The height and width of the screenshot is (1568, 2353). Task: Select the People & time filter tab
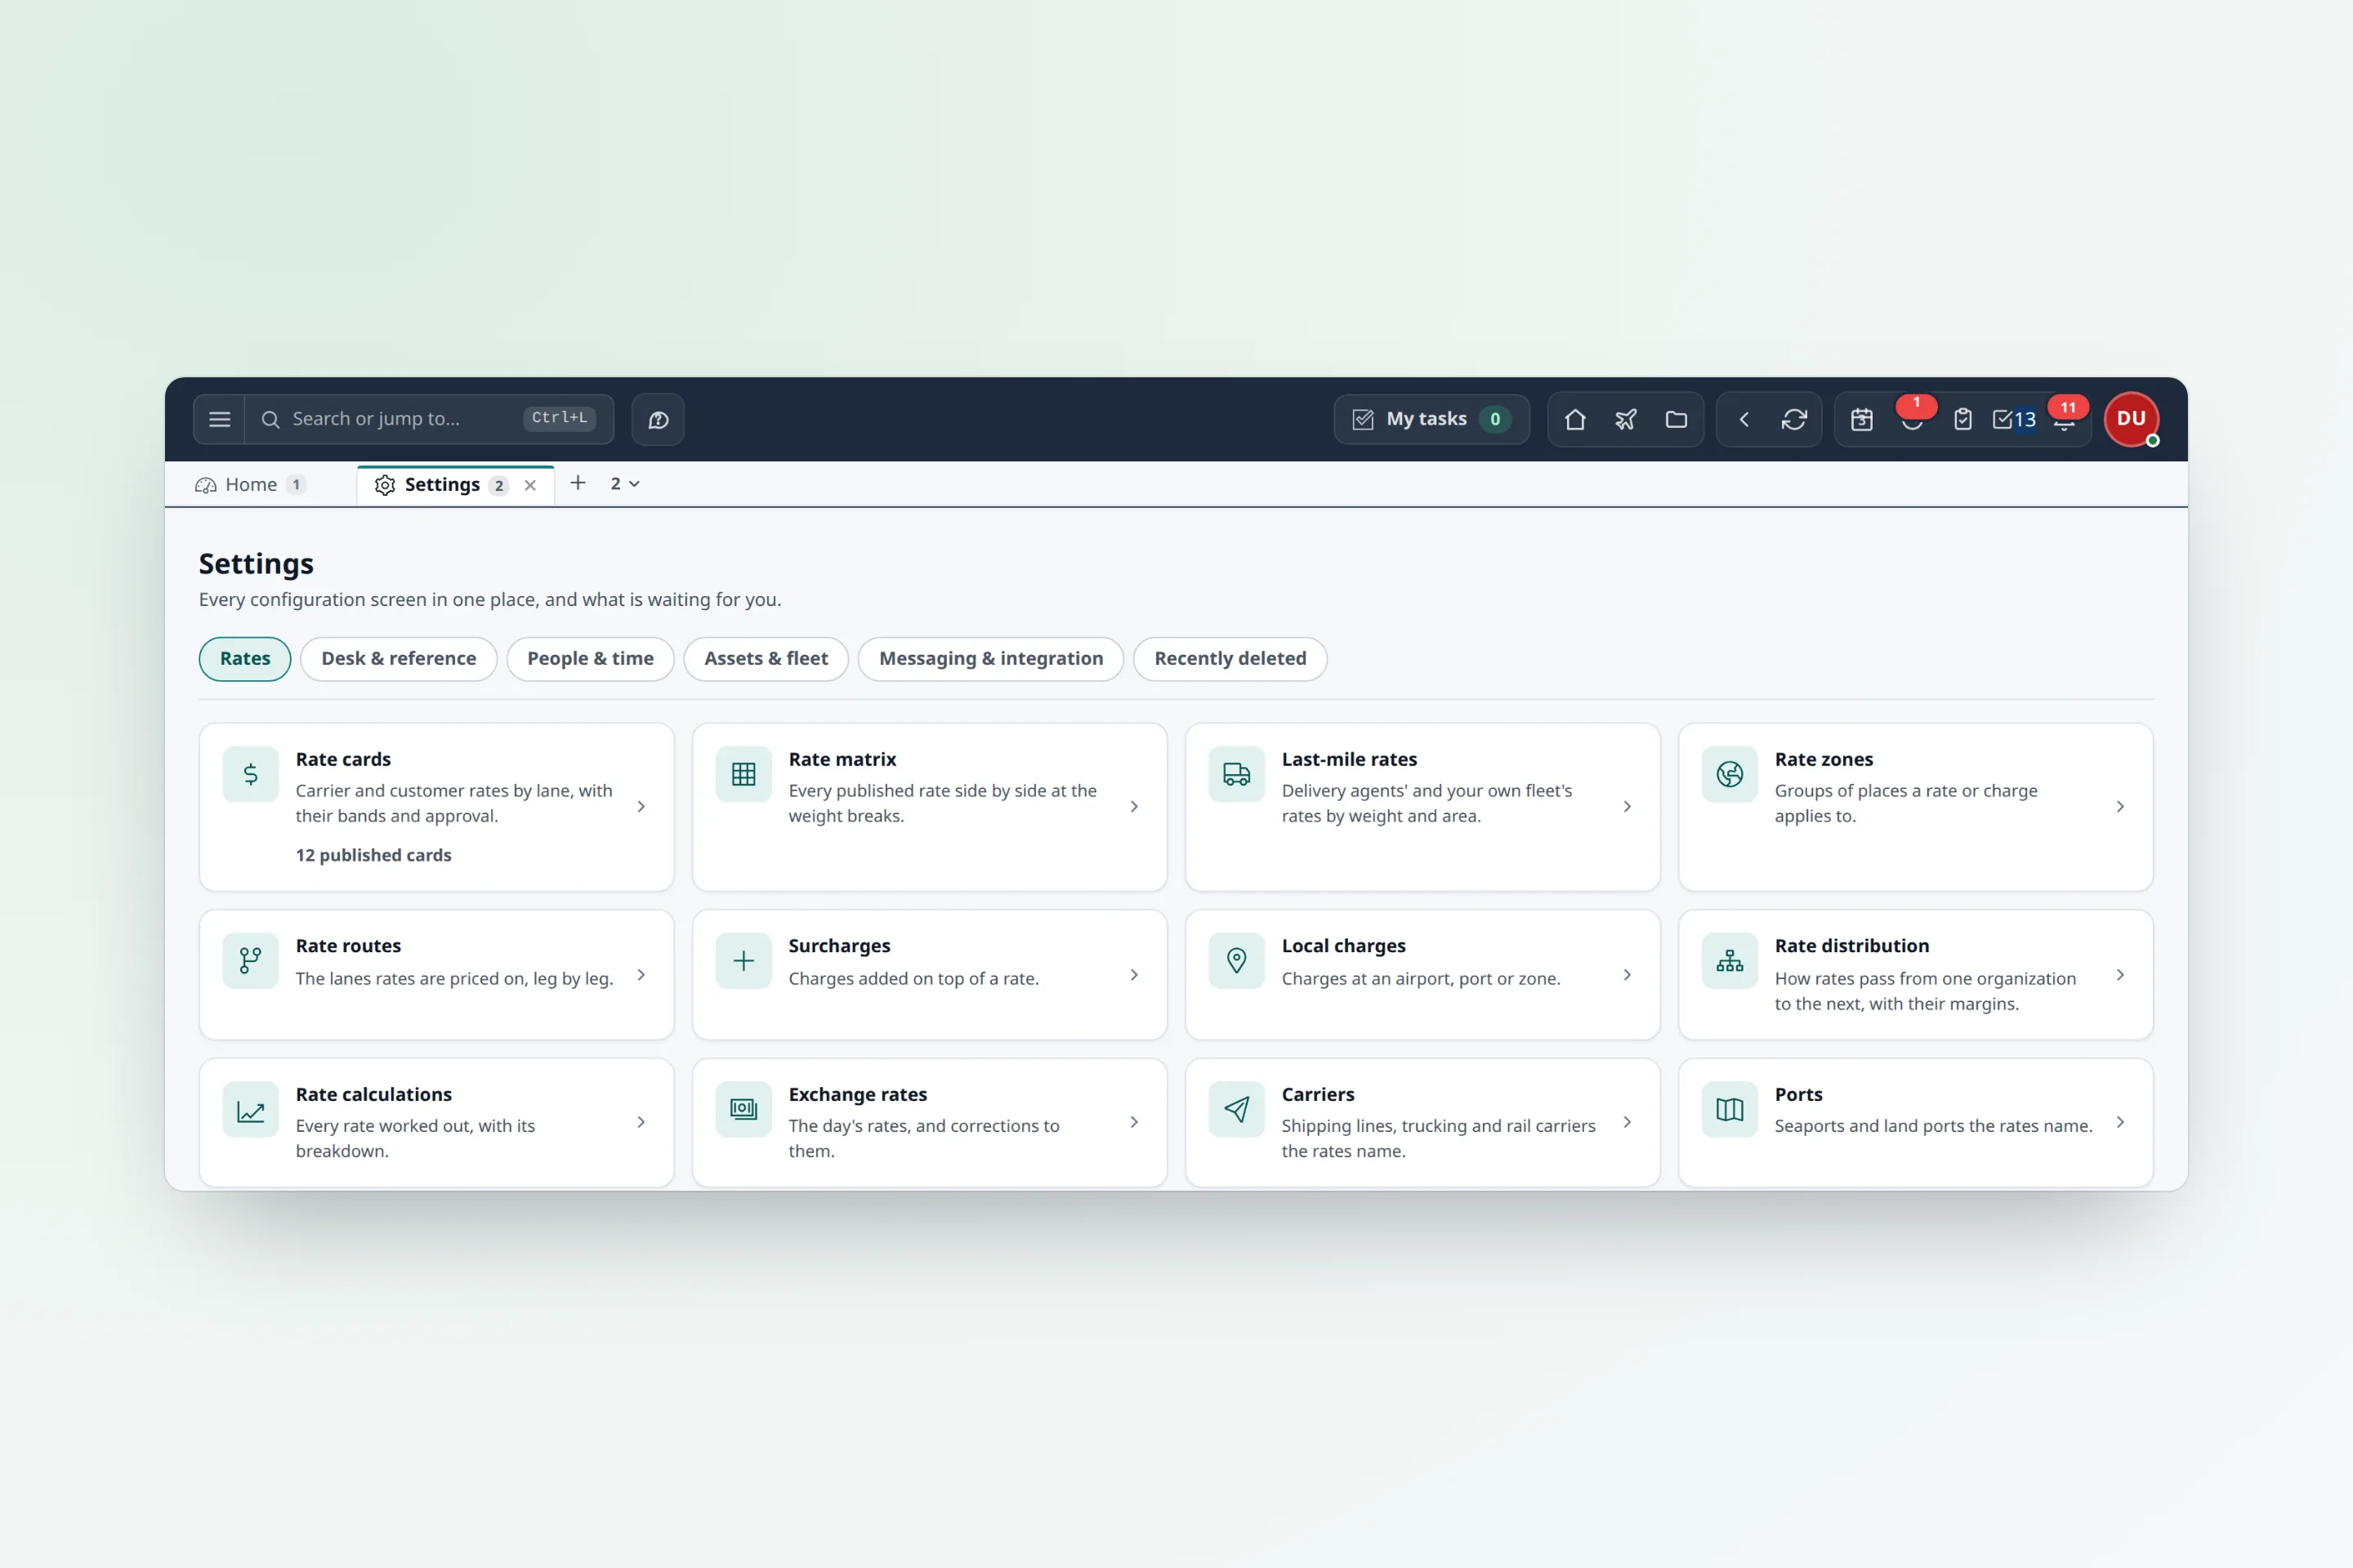pos(590,659)
